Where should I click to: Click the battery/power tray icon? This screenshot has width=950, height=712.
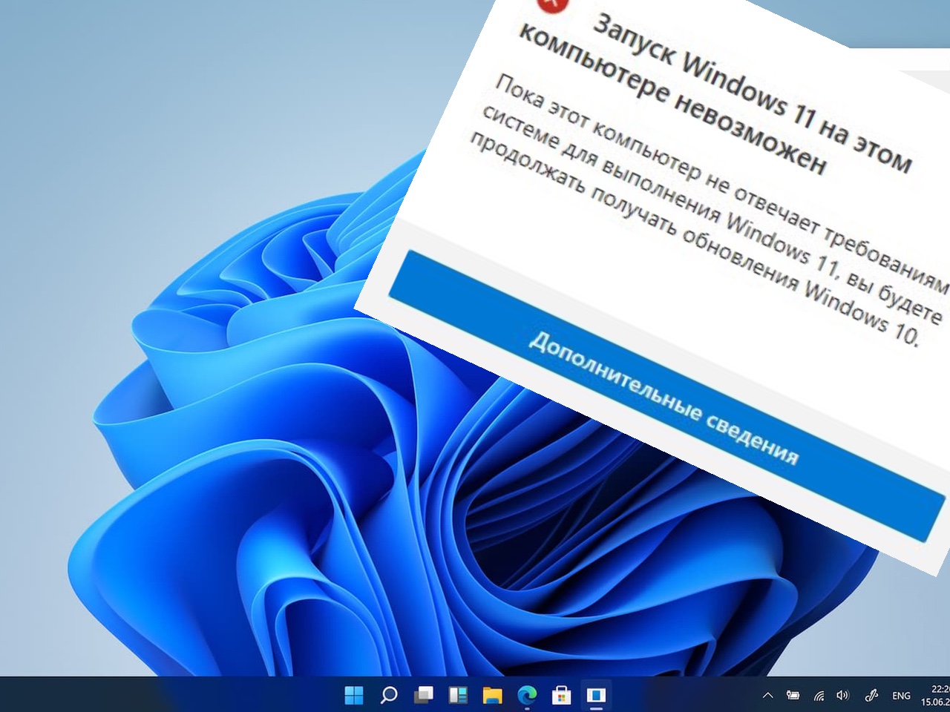pos(793,696)
